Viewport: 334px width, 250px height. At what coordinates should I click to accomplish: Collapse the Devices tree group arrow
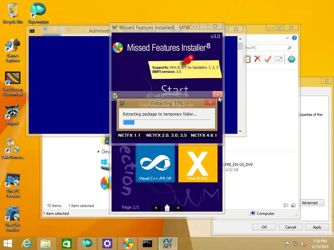coord(98,152)
